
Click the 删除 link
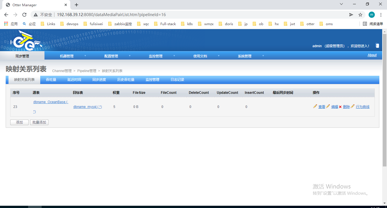pos(346,107)
